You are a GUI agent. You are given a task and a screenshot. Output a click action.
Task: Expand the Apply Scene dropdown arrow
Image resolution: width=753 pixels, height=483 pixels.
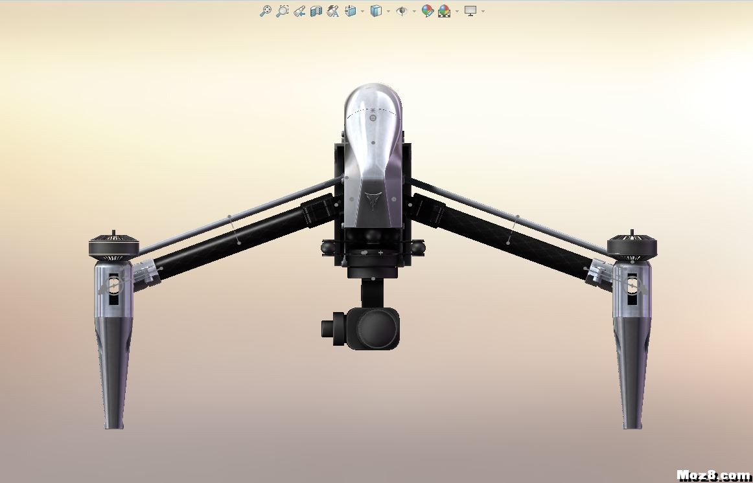tap(457, 11)
